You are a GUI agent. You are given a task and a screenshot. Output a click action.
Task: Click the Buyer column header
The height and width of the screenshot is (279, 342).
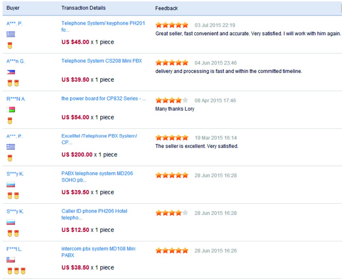pyautogui.click(x=13, y=8)
